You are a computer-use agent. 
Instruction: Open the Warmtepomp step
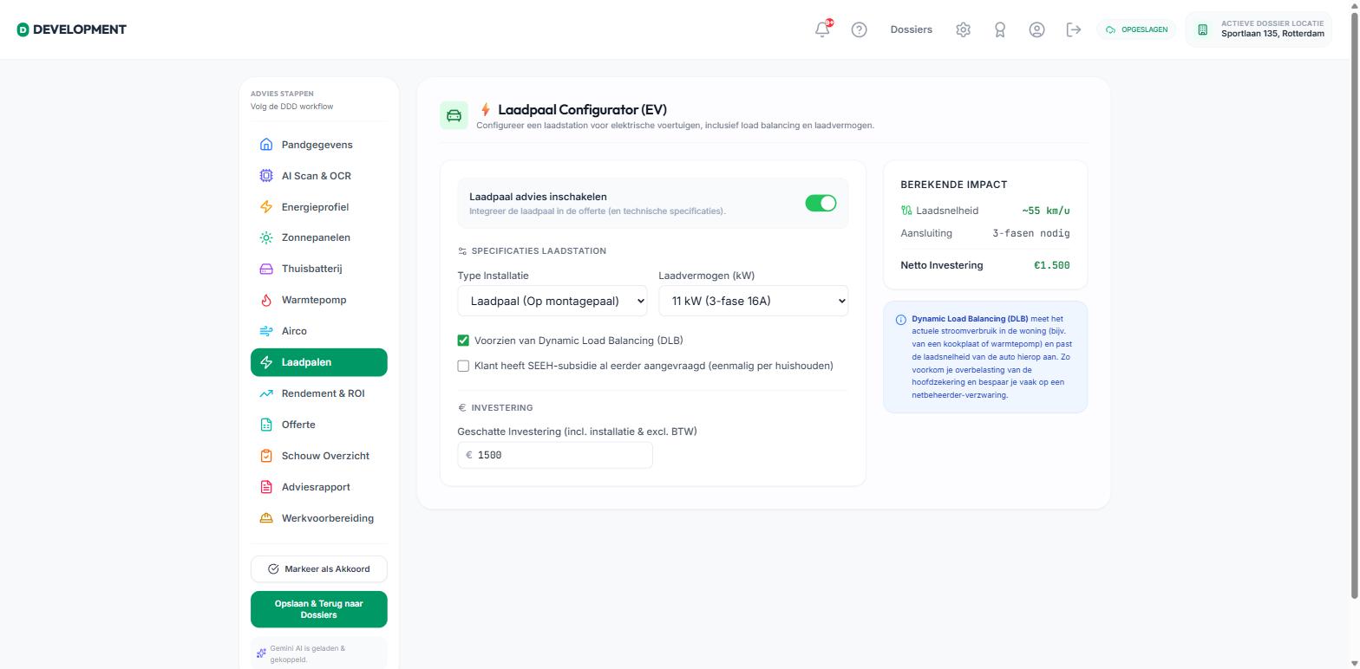tap(319, 300)
